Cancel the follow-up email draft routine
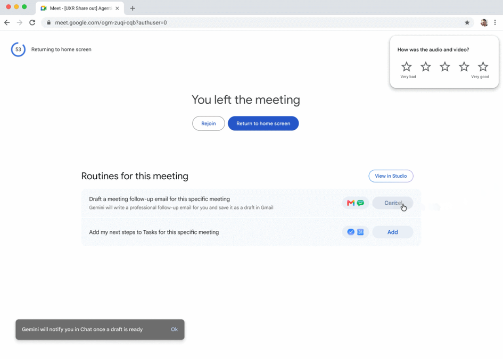The image size is (503, 359). point(393,203)
